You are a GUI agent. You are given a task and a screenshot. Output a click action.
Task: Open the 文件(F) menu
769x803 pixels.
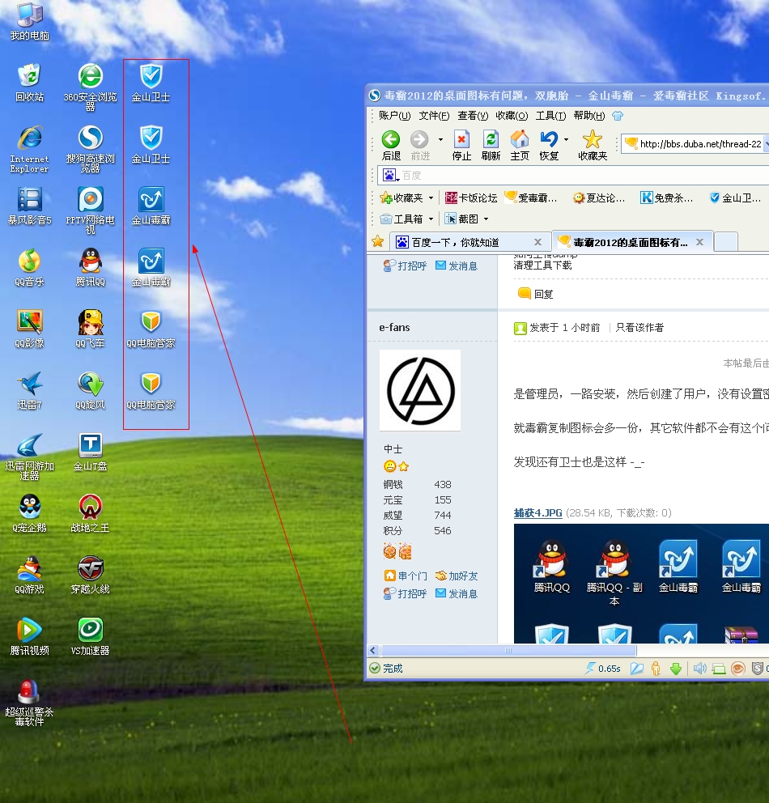(434, 116)
